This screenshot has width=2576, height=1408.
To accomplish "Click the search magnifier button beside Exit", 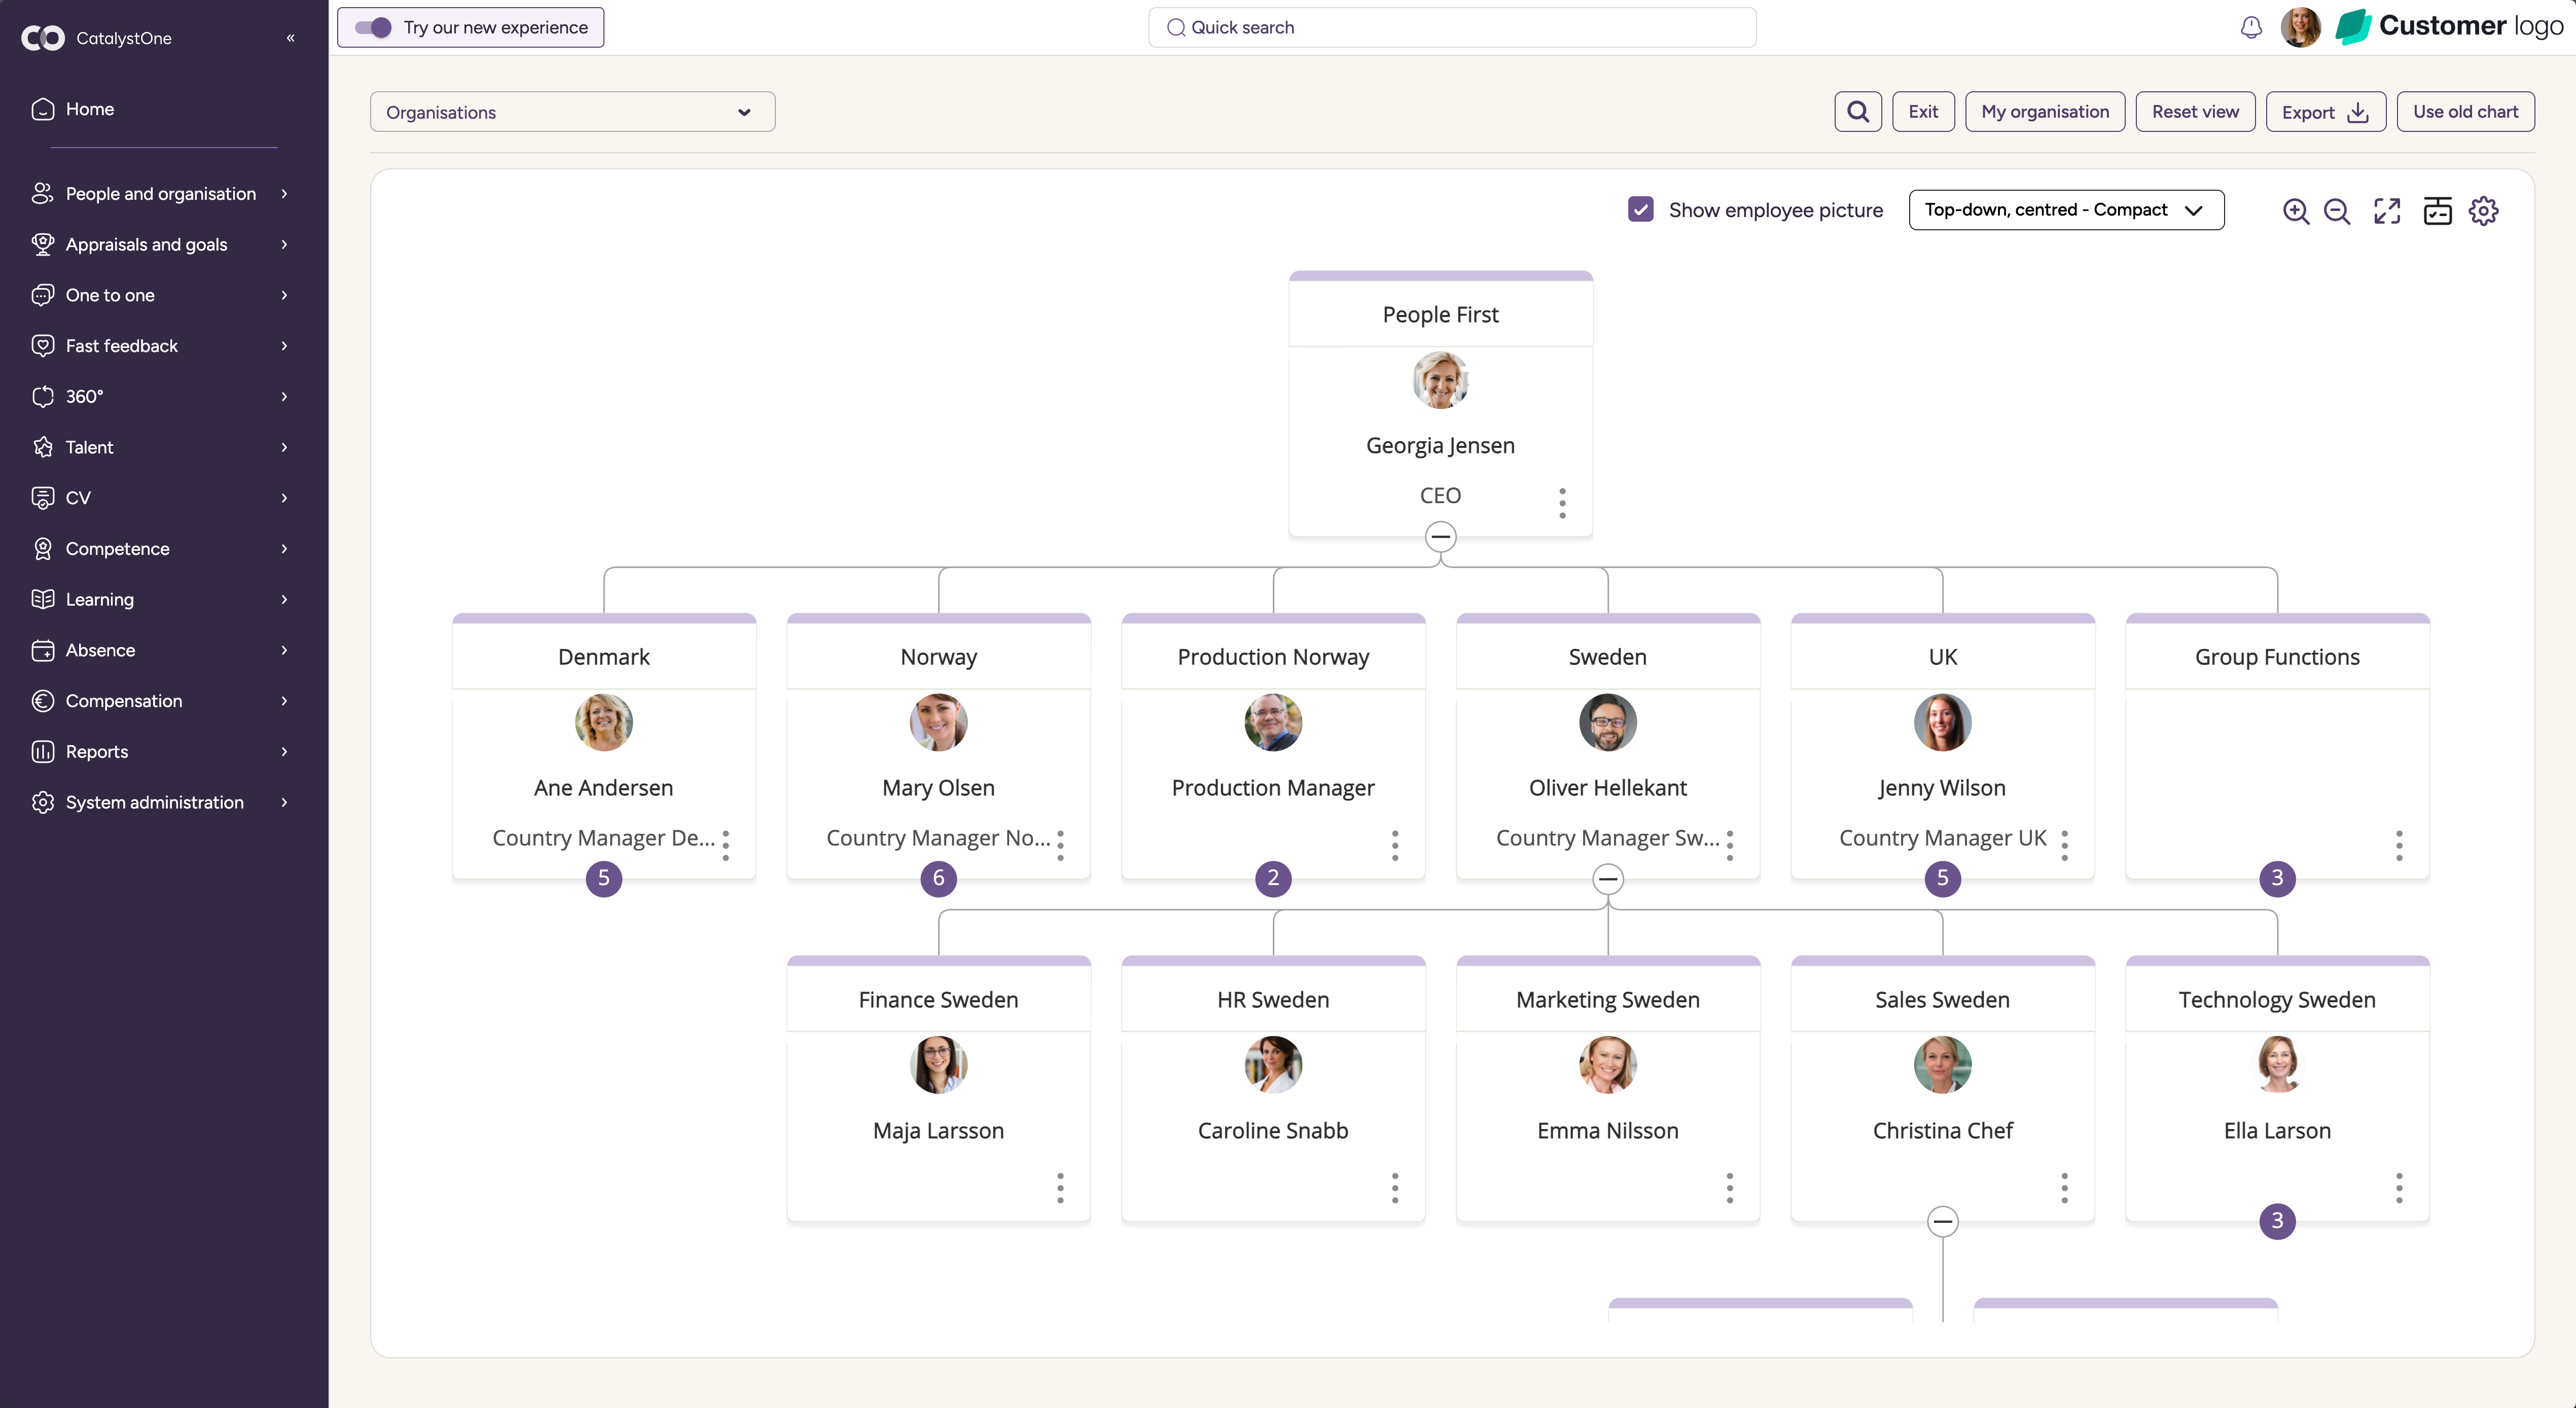I will tap(1858, 112).
